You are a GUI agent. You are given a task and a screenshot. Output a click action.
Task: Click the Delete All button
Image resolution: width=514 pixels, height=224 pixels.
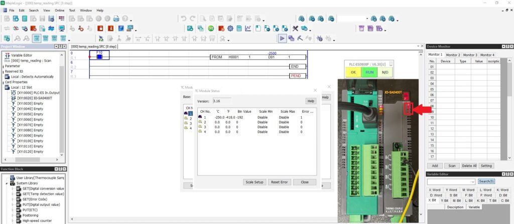[469, 166]
